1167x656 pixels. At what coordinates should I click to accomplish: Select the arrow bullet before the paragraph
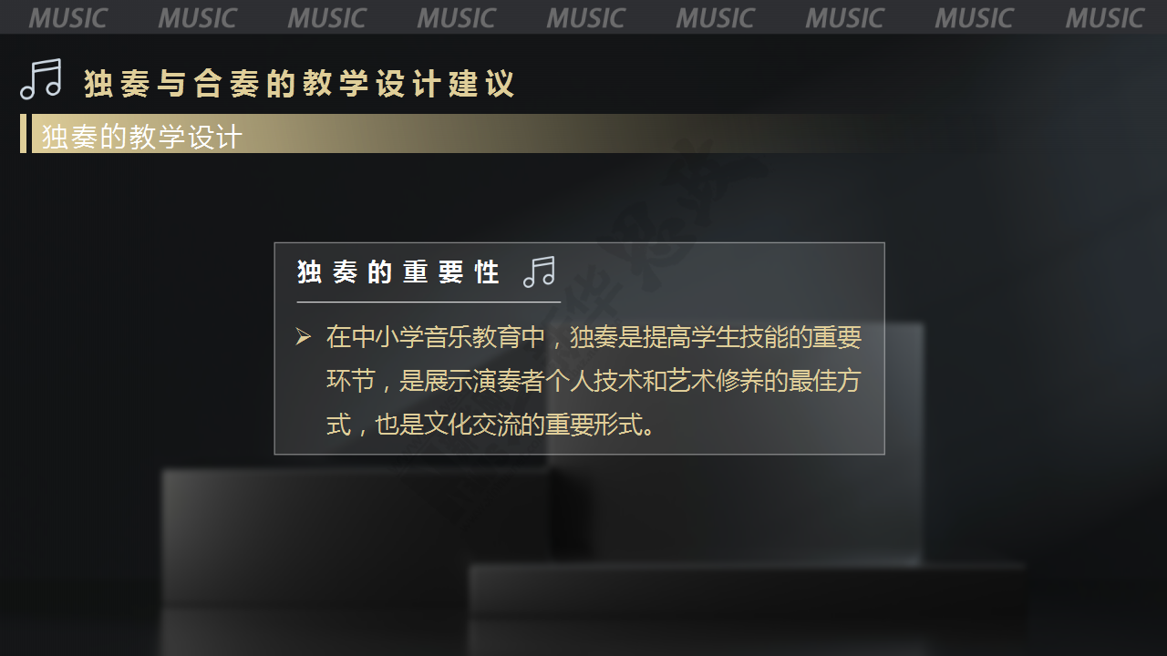304,338
